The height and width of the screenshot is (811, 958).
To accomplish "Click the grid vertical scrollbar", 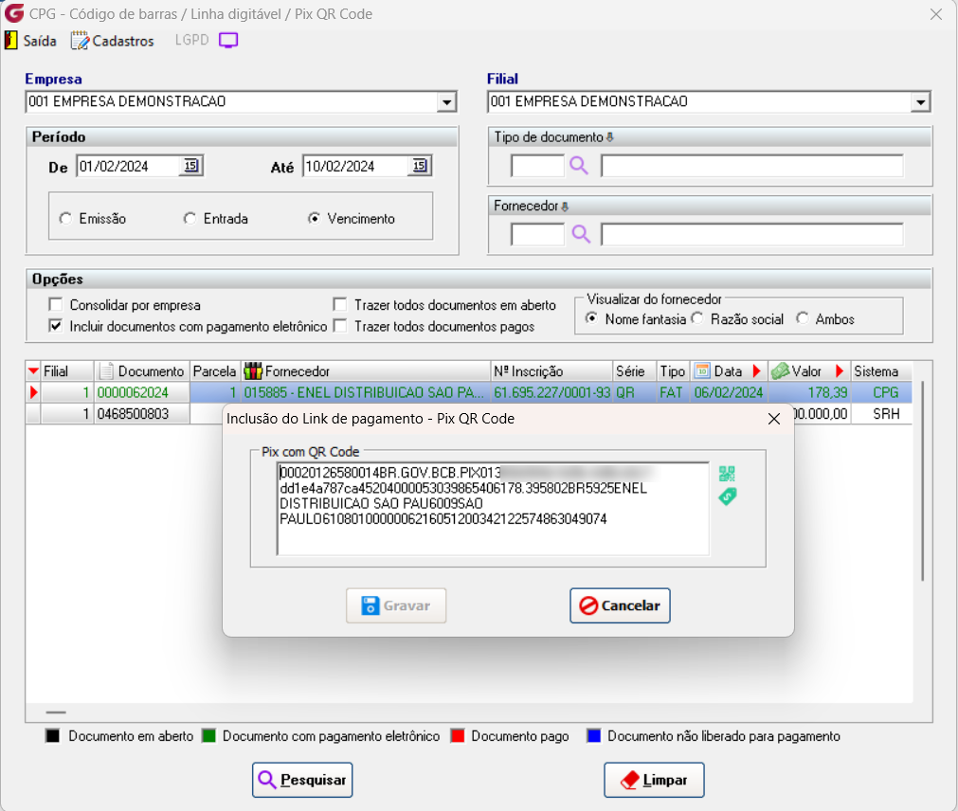I will 923,481.
